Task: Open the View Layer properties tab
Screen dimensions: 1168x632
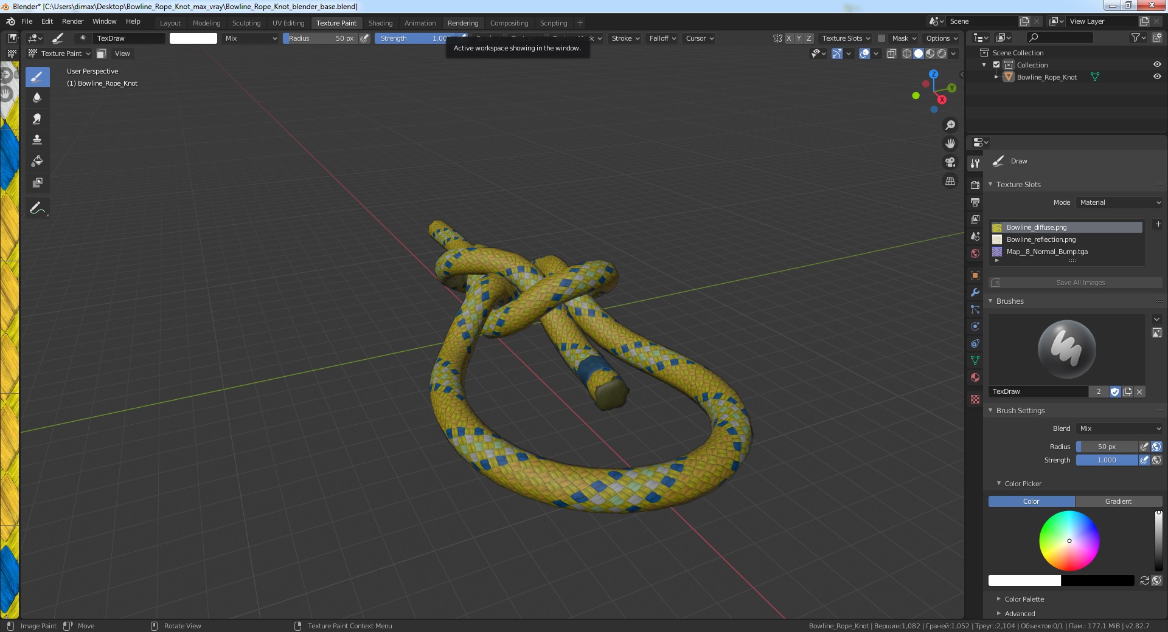Action: coord(975,219)
